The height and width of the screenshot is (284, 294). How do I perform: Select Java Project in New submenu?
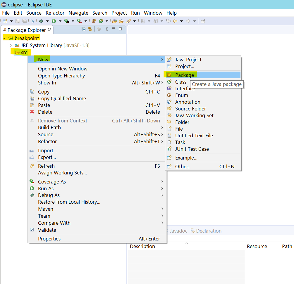click(x=203, y=60)
